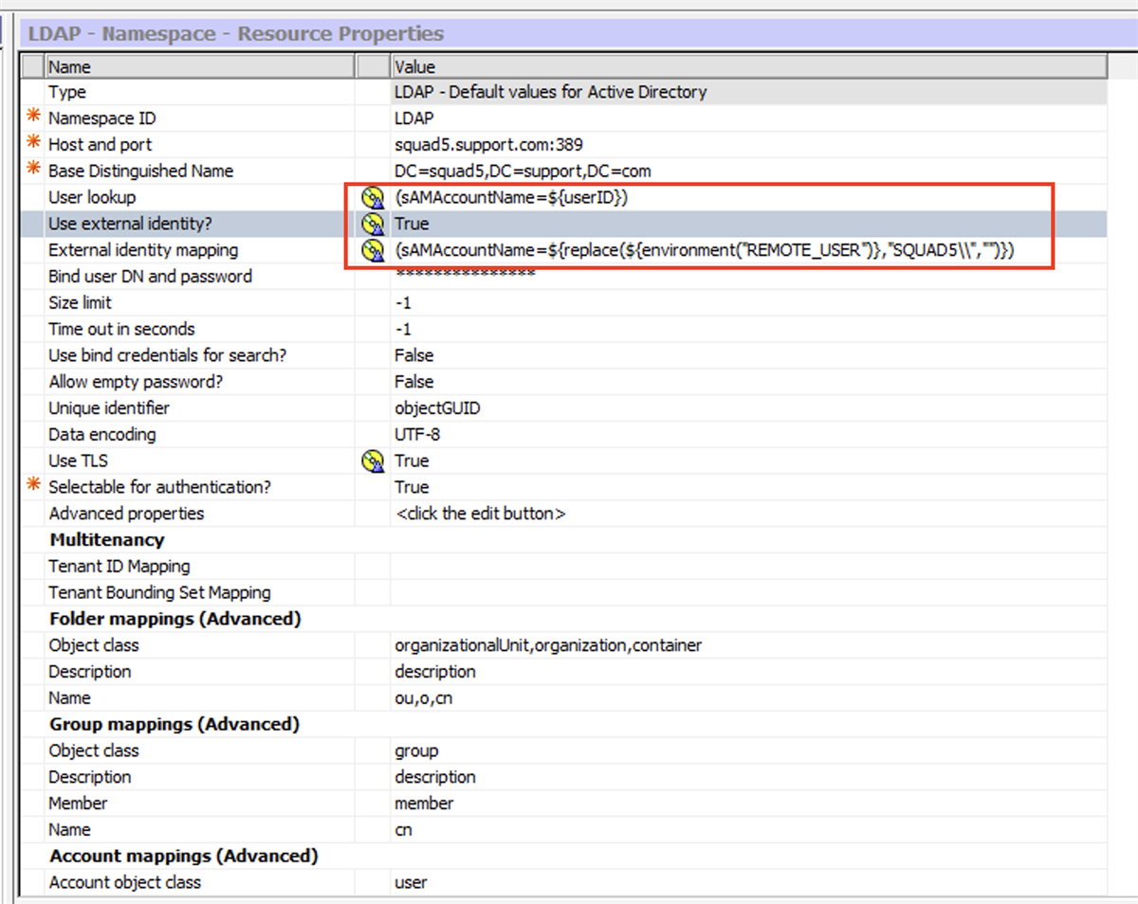This screenshot has width=1138, height=904.
Task: Edit Account object class value user
Action: (411, 883)
